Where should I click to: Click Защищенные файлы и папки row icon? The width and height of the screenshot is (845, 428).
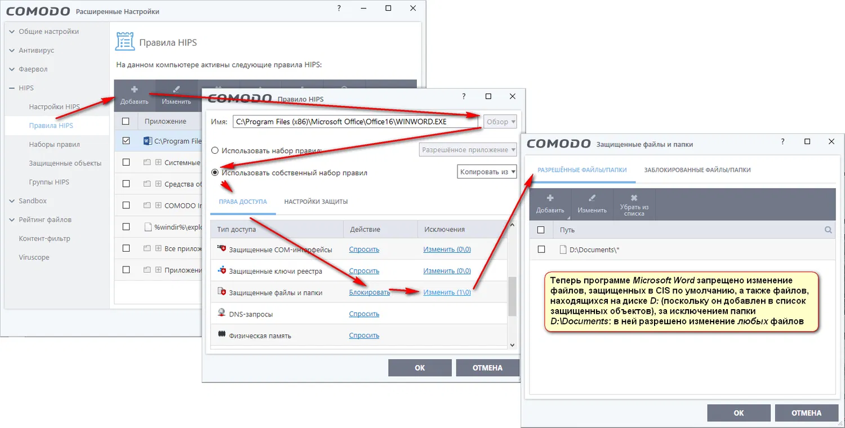click(x=221, y=292)
